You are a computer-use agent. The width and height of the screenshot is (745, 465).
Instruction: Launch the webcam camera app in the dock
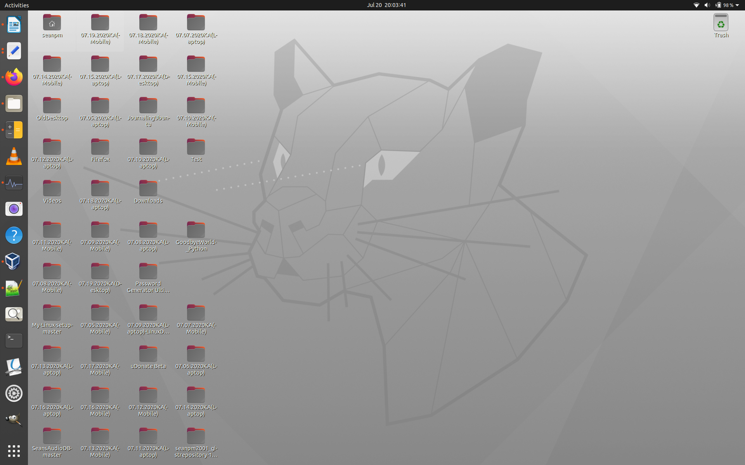[14, 209]
